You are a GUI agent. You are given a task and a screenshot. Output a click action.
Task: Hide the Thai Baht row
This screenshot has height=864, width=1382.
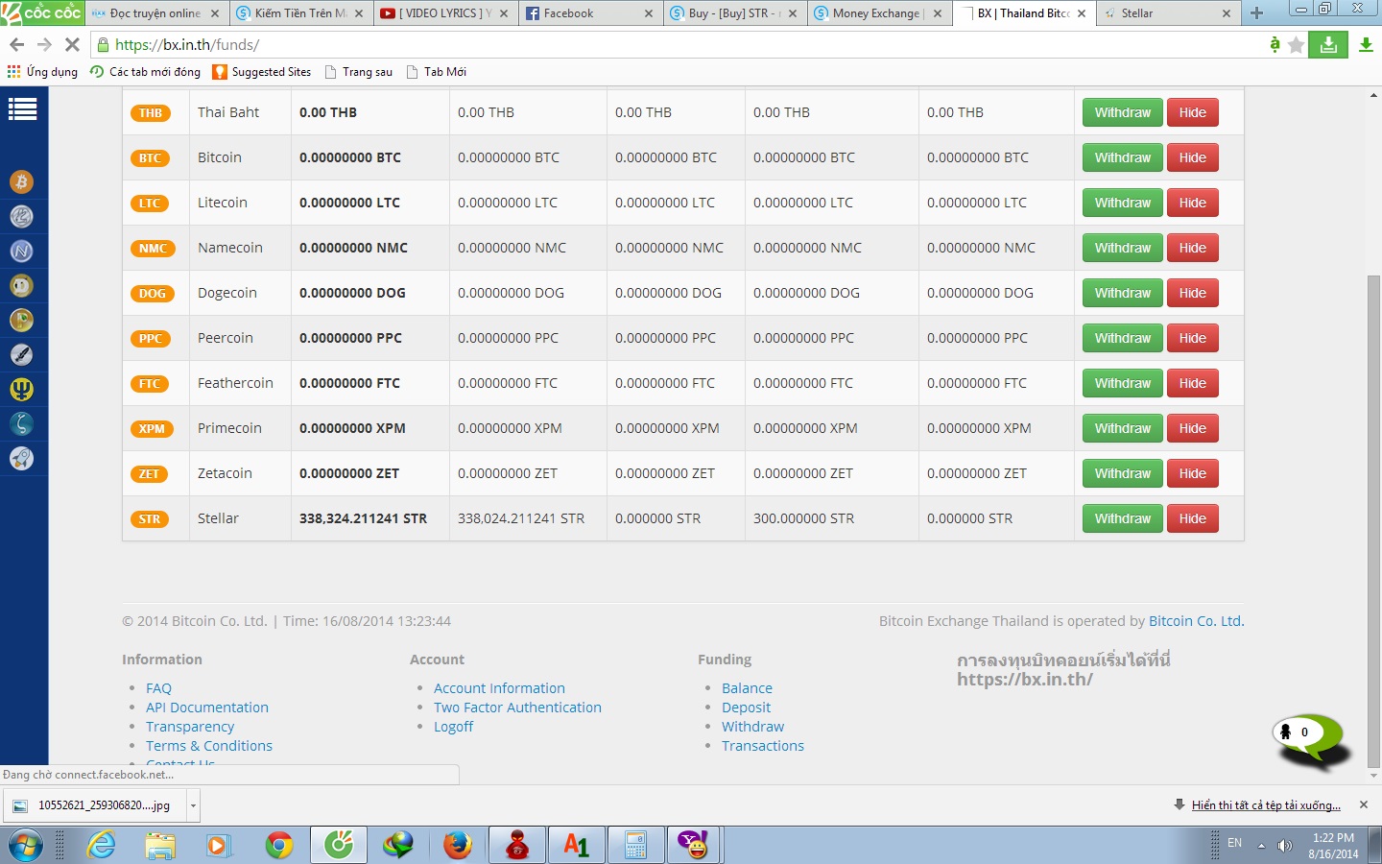click(1193, 112)
